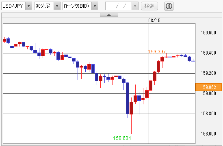Click the 検索 search button
223x146 pixels.
pyautogui.click(x=149, y=6)
